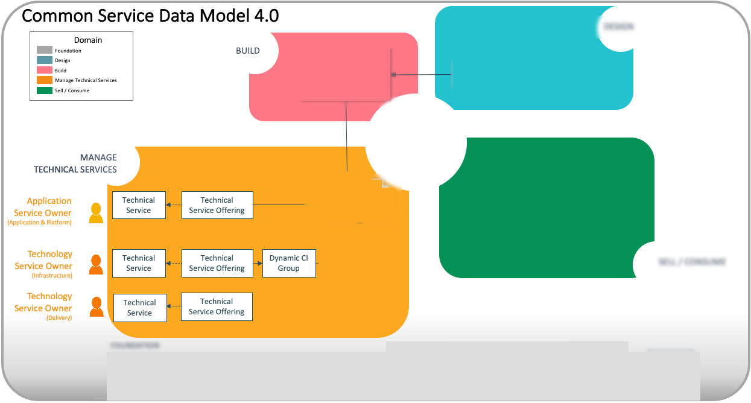
Task: Click the BUILD domain label
Action: [x=248, y=51]
